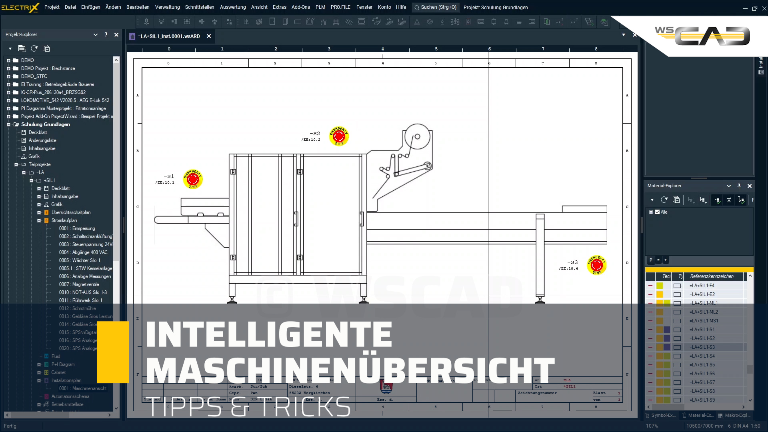Toggle the checkbox on the =LA+SIL1-E2 row
Image resolution: width=768 pixels, height=432 pixels.
pos(677,294)
